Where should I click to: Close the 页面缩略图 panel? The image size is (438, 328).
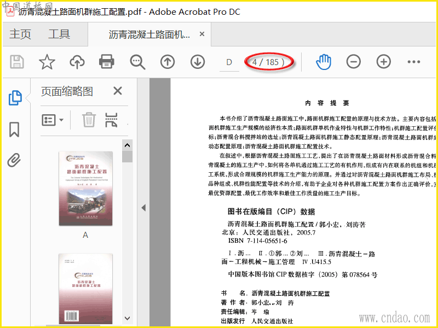[x=118, y=91]
